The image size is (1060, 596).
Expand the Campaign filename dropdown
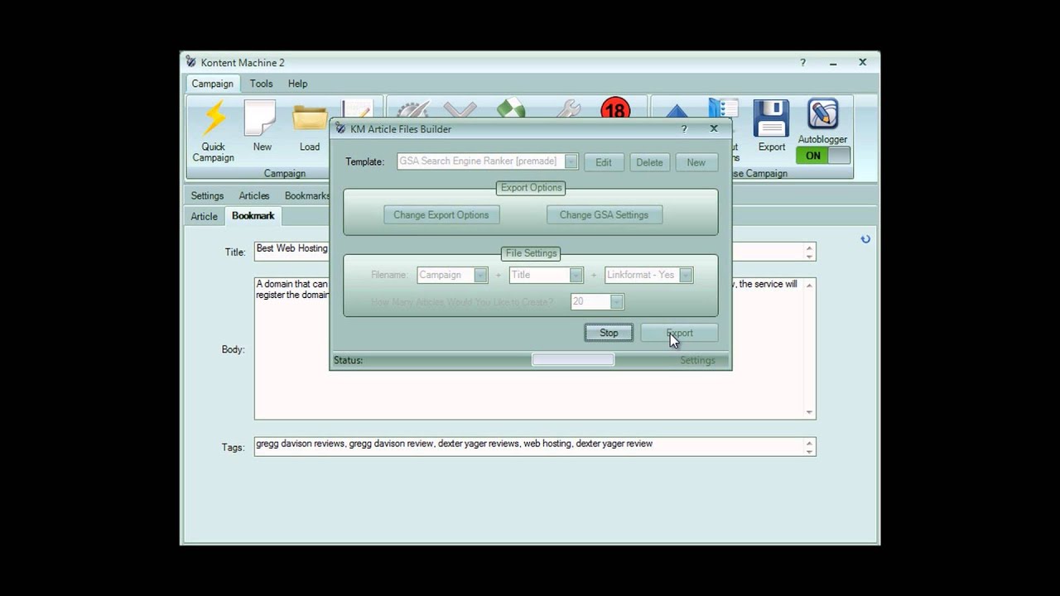pos(480,275)
